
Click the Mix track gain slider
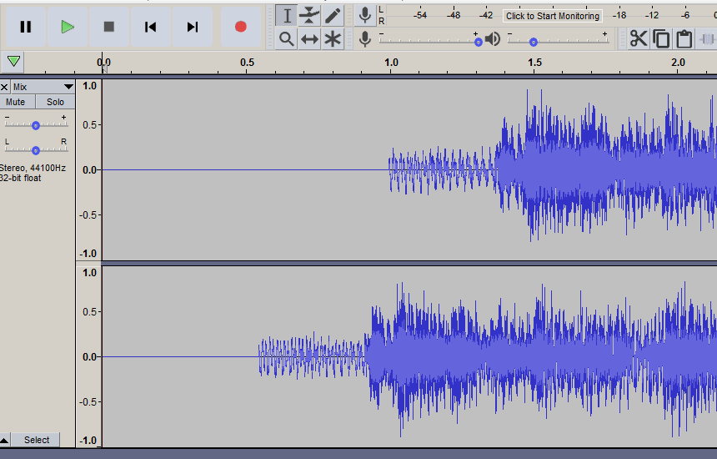click(x=36, y=125)
